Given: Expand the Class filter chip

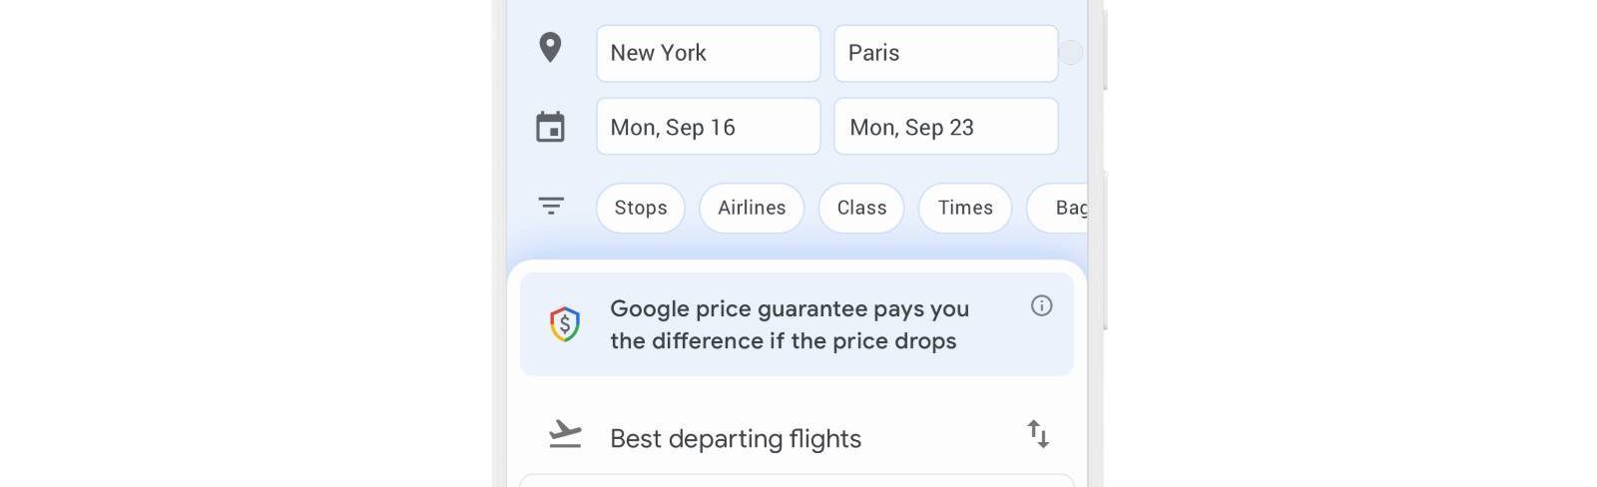Looking at the screenshot, I should [x=861, y=208].
